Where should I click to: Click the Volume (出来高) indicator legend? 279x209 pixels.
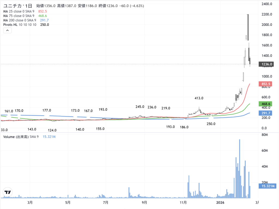click(x=16, y=137)
